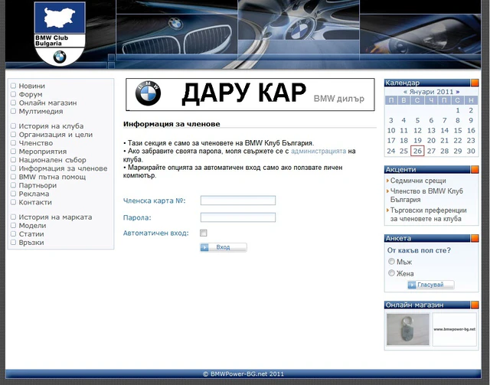This screenshot has height=385, width=490.
Task: Open Национален събор menu item
Action: pos(53,160)
